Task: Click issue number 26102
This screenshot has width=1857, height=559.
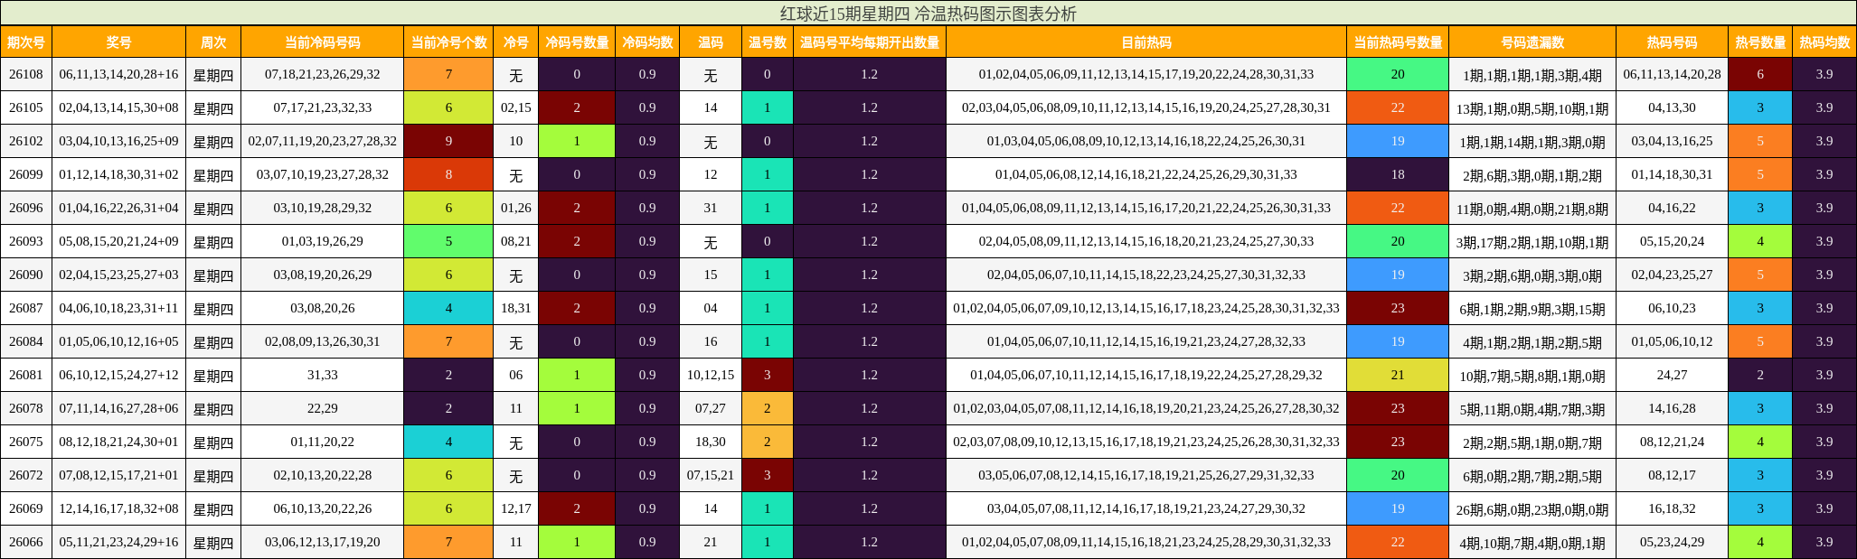Action: click(26, 141)
